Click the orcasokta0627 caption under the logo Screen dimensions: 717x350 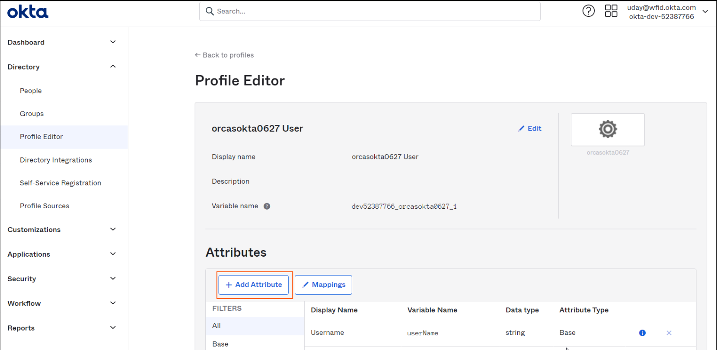point(608,153)
